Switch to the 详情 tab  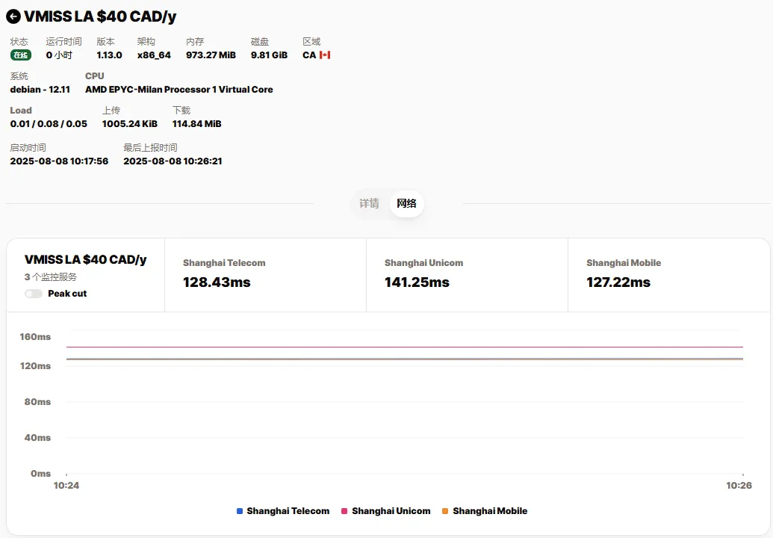(x=369, y=203)
